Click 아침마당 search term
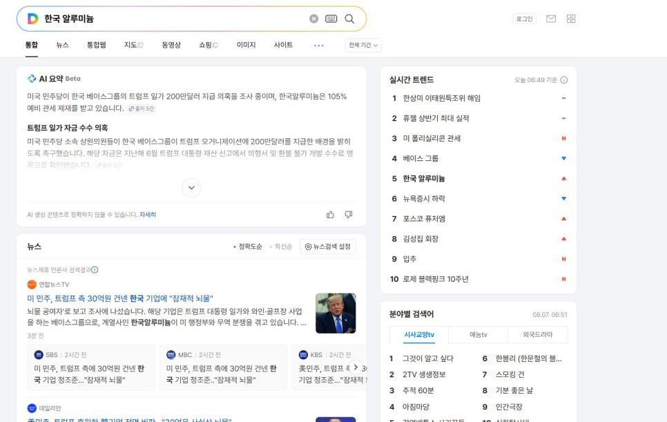 pyautogui.click(x=416, y=407)
